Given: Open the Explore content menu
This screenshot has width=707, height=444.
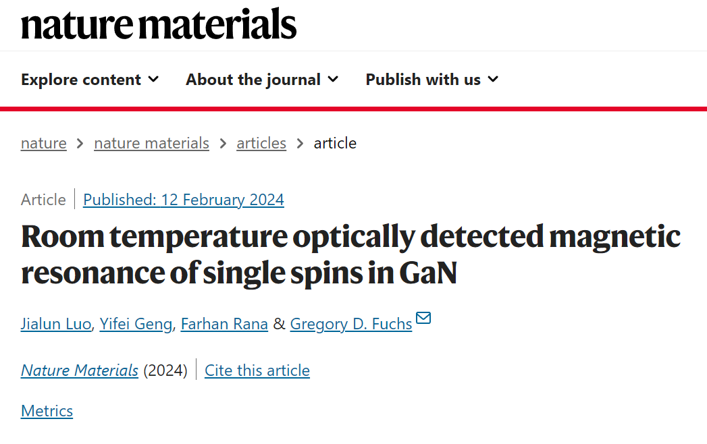Looking at the screenshot, I should coord(90,80).
